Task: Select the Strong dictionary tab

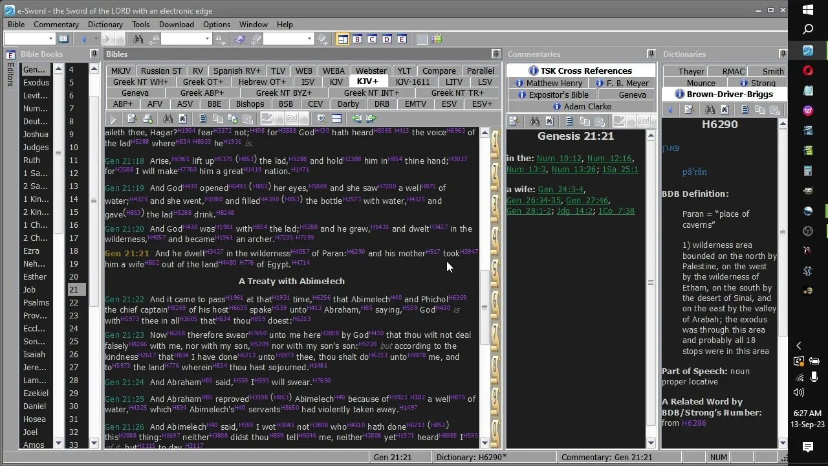Action: [757, 83]
